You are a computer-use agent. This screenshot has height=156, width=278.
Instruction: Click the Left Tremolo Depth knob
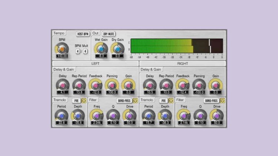pyautogui.click(x=78, y=116)
